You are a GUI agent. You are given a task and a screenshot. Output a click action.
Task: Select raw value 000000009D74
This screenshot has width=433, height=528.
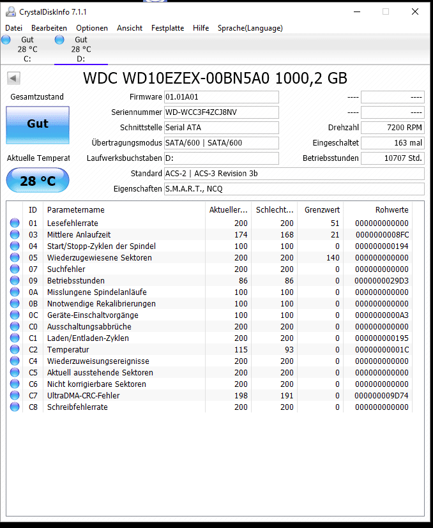coord(381,396)
